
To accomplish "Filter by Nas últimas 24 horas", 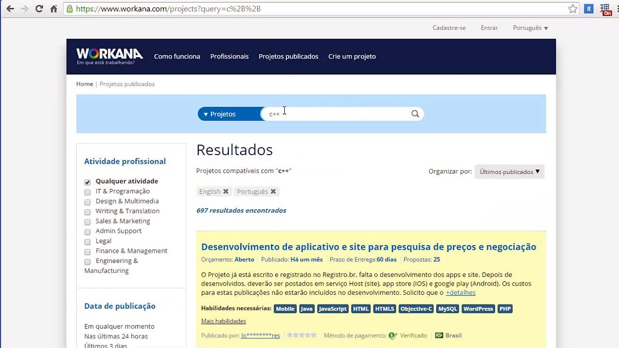I will 116,336.
